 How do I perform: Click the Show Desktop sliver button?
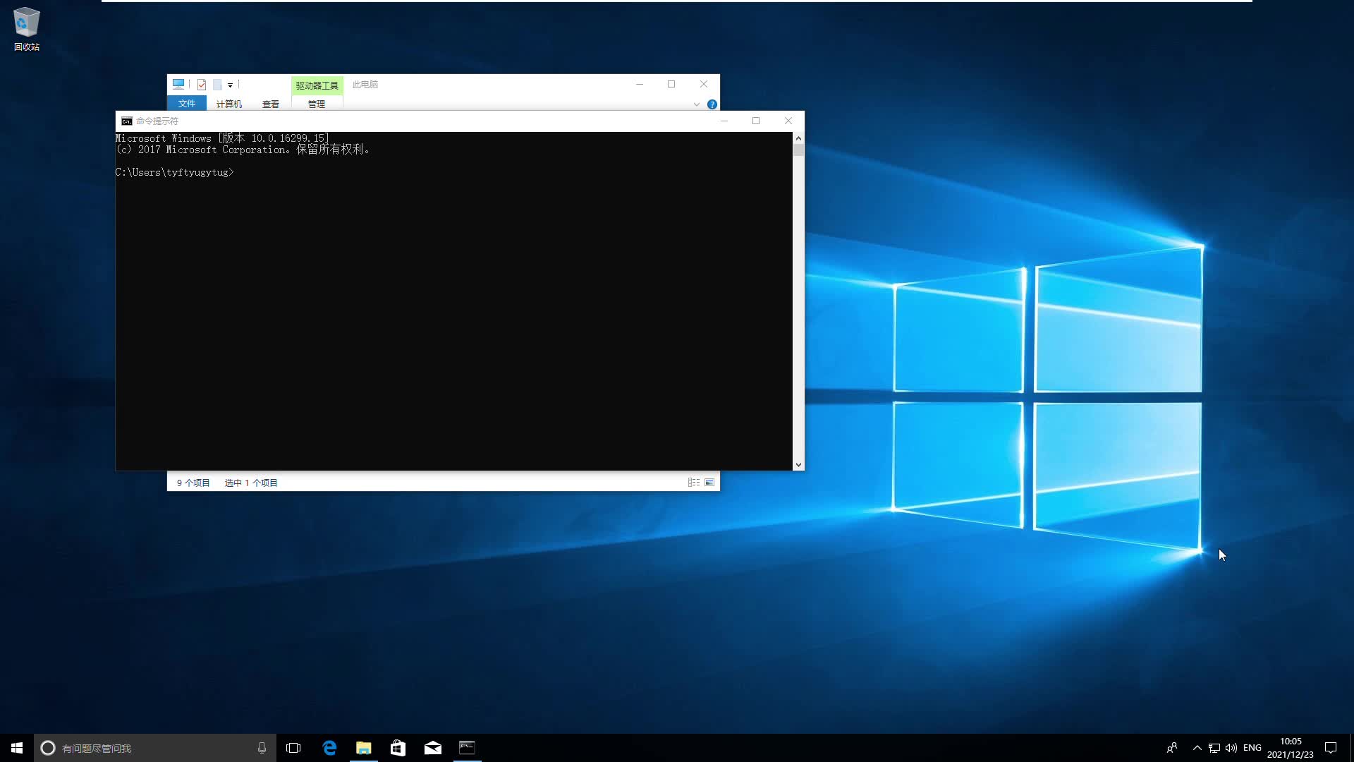(1351, 748)
